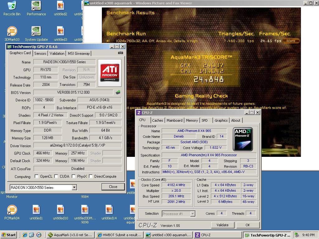The height and width of the screenshot is (239, 319).
Task: Click the system tray icon beside the clock
Action: [297, 235]
